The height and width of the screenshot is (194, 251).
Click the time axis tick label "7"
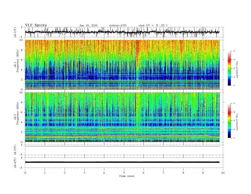(x=164, y=173)
